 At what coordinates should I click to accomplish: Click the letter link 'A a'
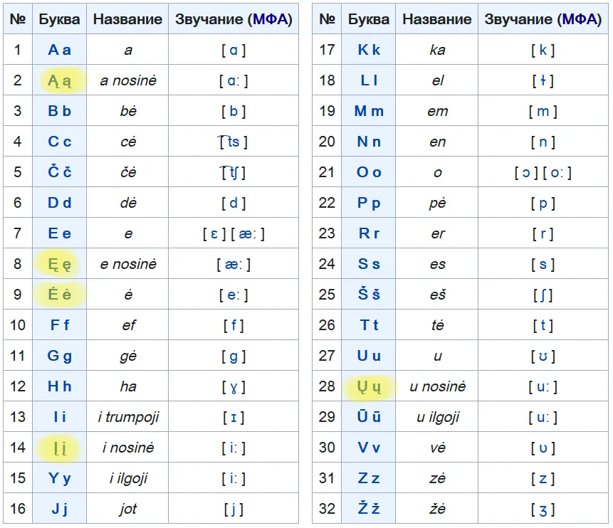coord(60,50)
